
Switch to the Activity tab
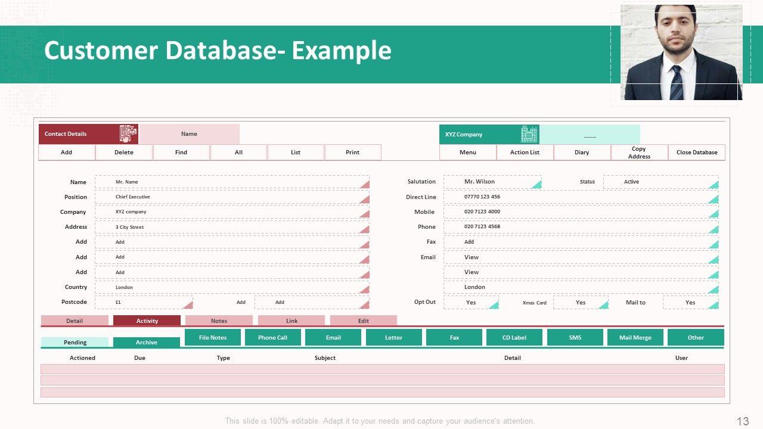[147, 321]
